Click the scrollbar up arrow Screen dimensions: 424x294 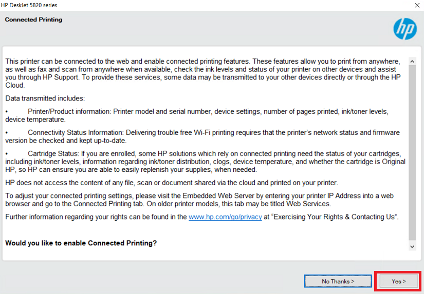click(412, 62)
